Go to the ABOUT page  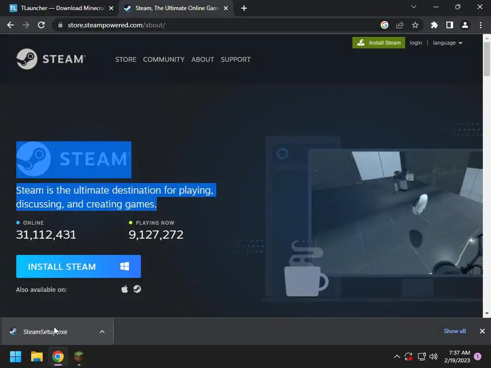[x=203, y=59]
